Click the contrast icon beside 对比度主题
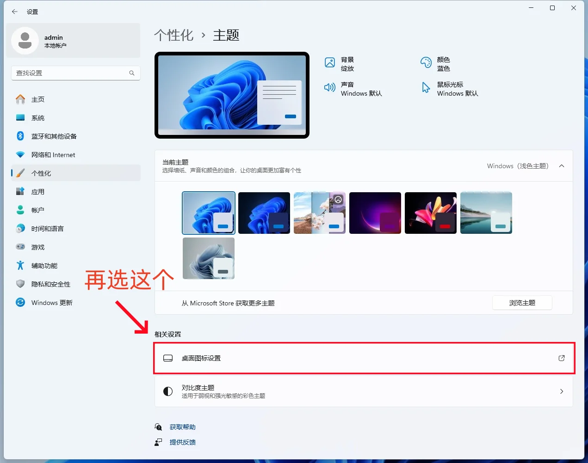The width and height of the screenshot is (588, 463). coord(167,391)
